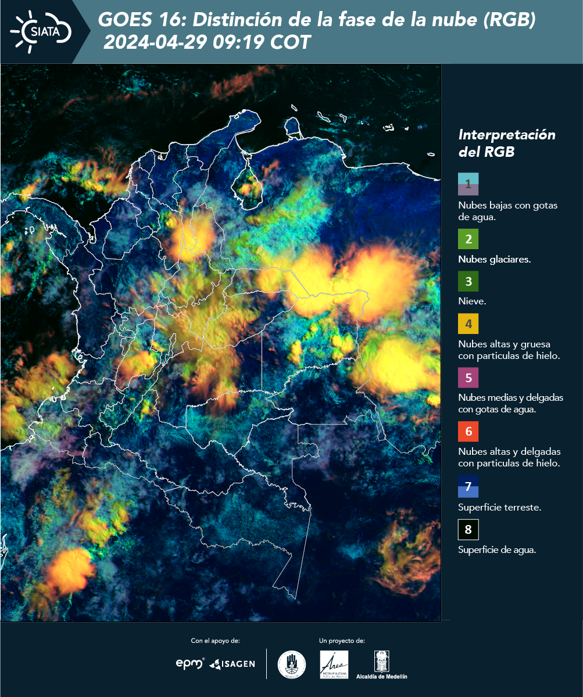Viewport: 583px width, 697px height.
Task: Click 'Nubes altas y delgadas' legend text
Action: click(x=509, y=452)
